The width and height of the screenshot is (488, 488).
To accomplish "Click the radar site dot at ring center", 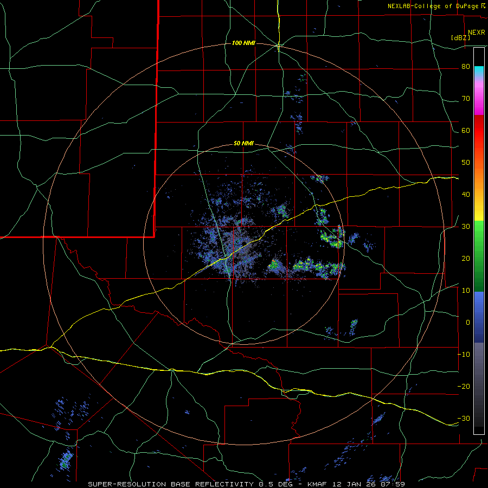I will point(245,243).
